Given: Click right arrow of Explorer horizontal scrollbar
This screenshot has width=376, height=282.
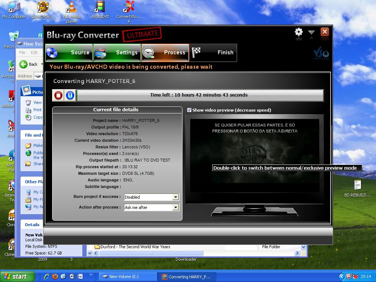Looking at the screenshot, I should pos(297,253).
